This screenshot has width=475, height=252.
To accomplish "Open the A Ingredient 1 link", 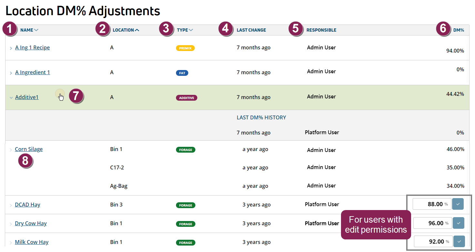I will 33,72.
